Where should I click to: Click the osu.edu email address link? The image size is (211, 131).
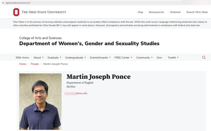coord(76,93)
